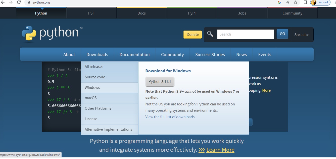Click the profile avatar showing Paused
Screen dimensions: 336x159
pyautogui.click(x=313, y=3)
